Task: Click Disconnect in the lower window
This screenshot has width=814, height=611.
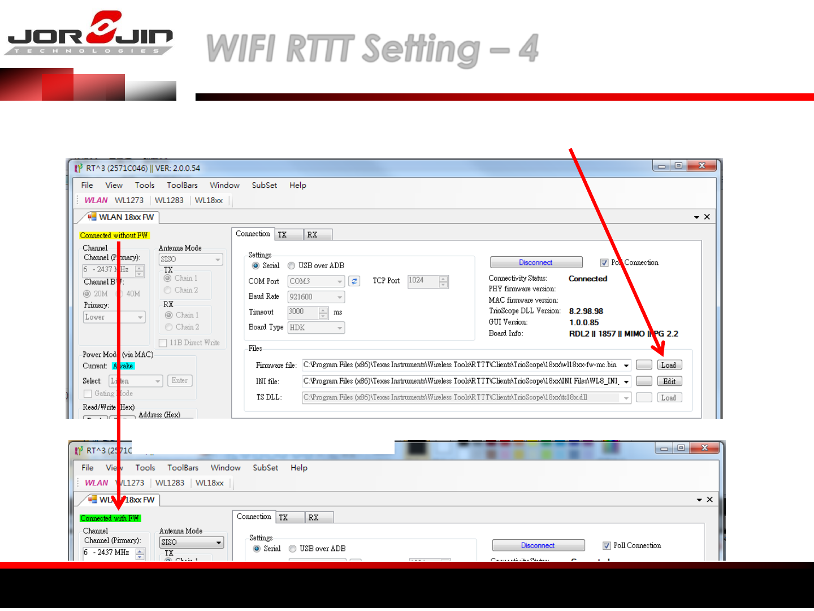Action: click(538, 545)
